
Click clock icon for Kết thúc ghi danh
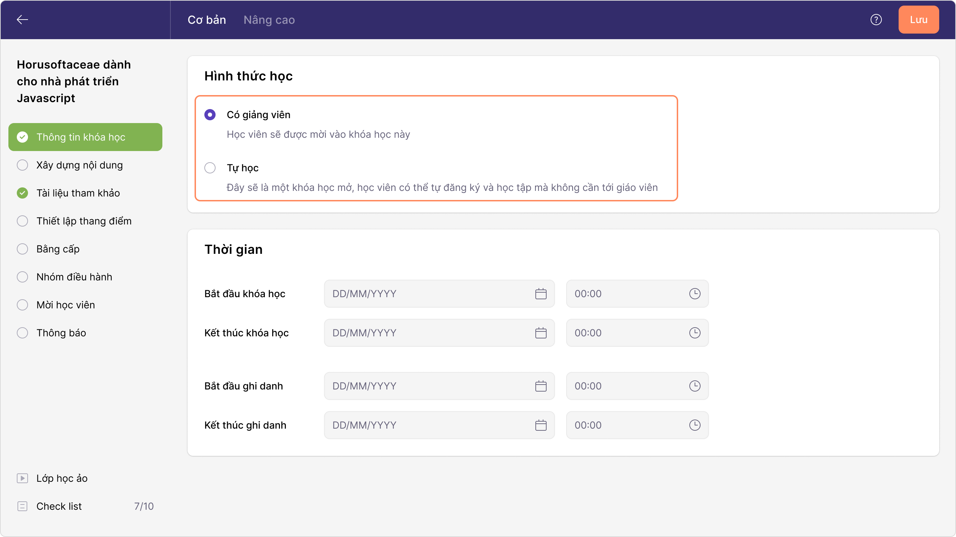[x=694, y=425]
